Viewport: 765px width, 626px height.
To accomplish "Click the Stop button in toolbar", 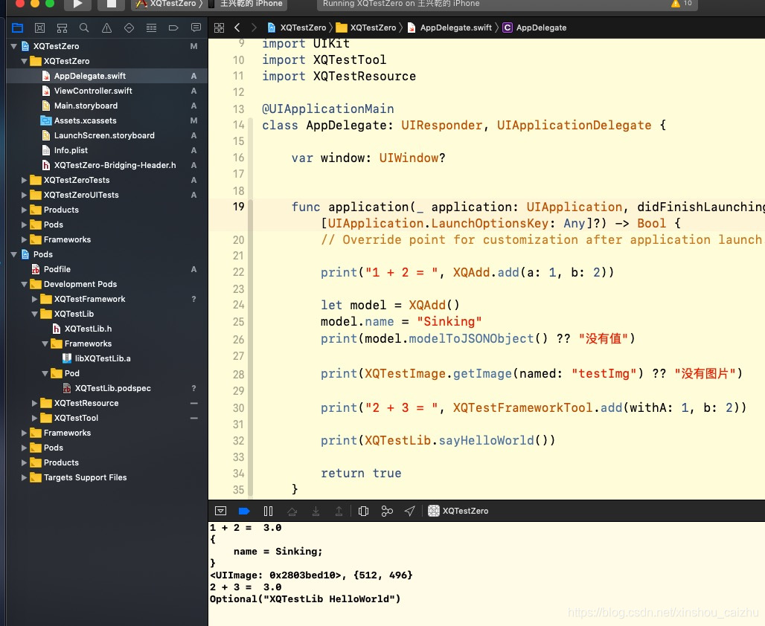I will tap(111, 4).
